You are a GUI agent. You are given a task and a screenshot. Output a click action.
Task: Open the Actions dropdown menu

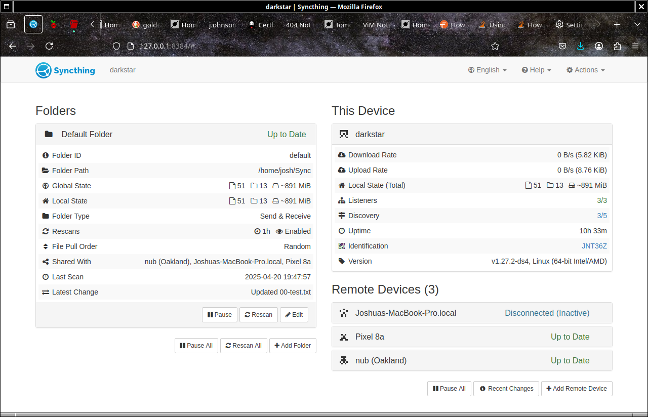585,70
